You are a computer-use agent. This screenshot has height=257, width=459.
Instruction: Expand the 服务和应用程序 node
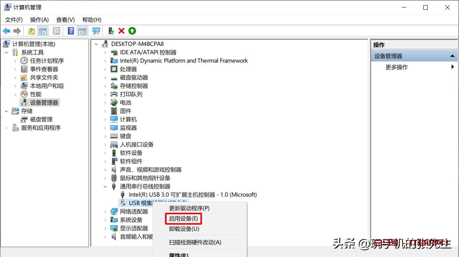point(6,128)
